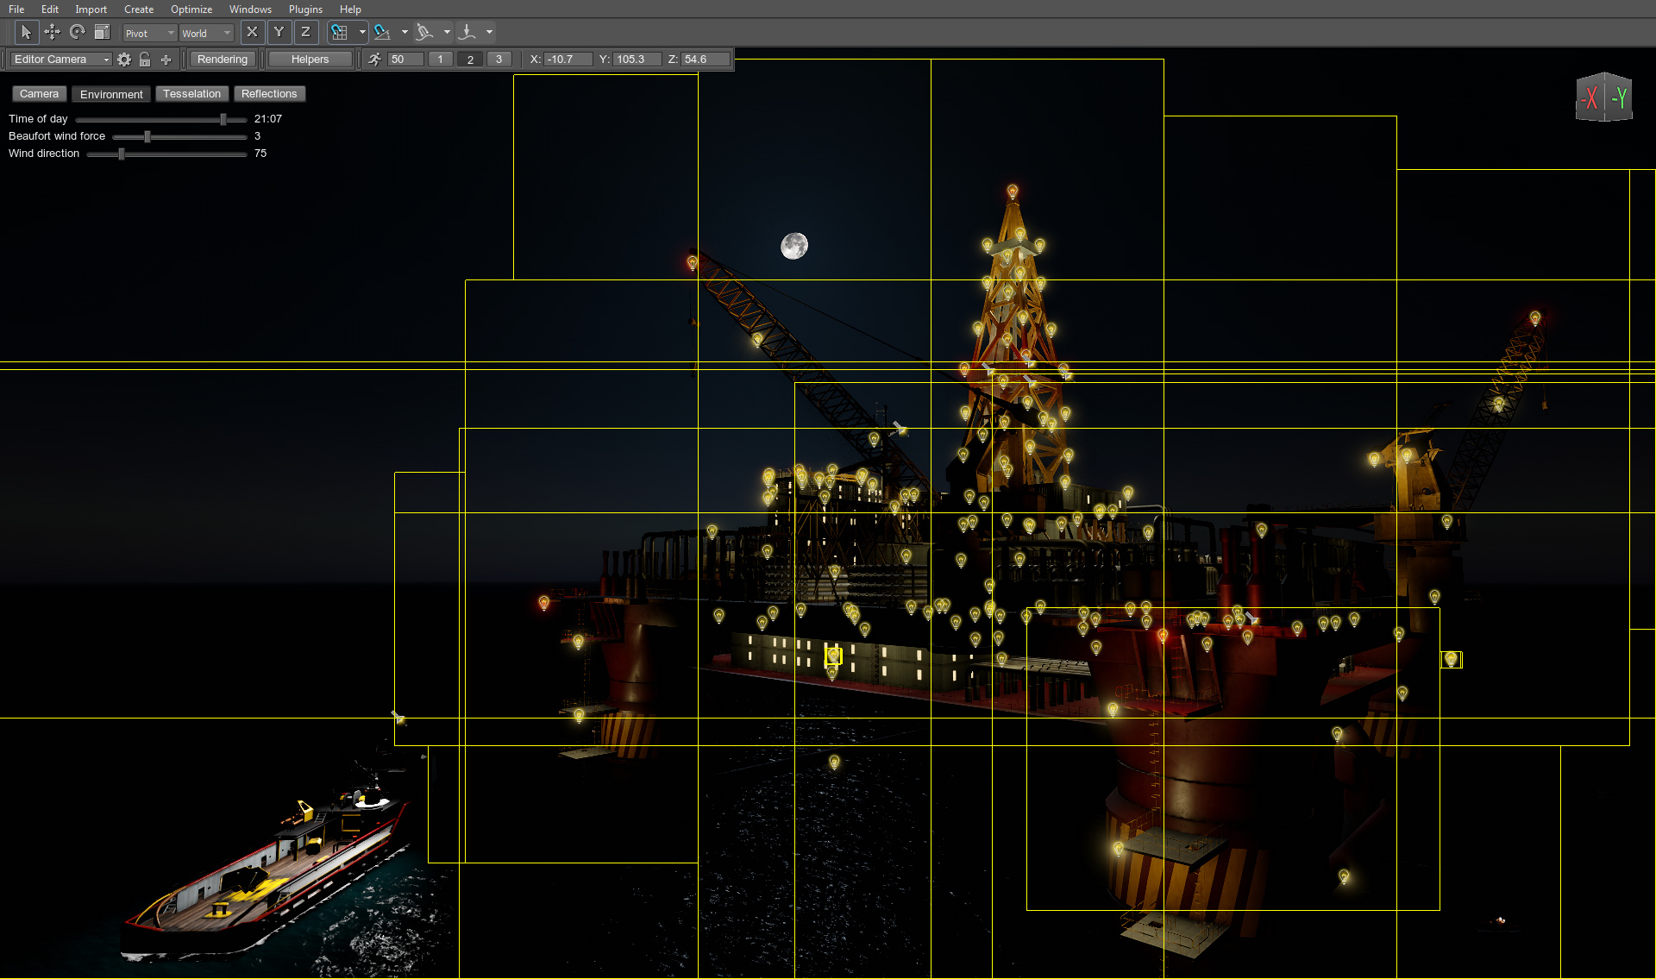Open the File menu
The height and width of the screenshot is (979, 1656).
(x=16, y=9)
